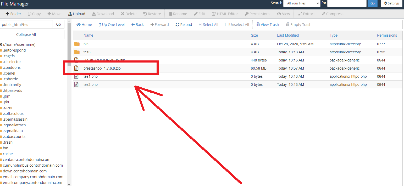Go to Home directory icon
Viewport: 404px width, 186px height.
click(x=79, y=25)
